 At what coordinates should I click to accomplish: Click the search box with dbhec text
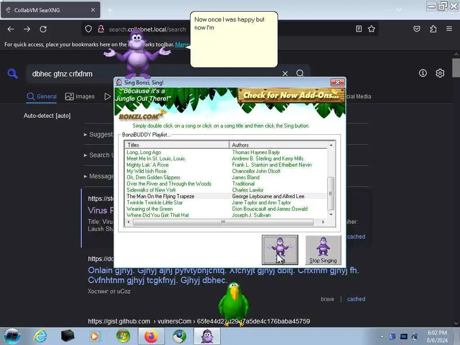(153, 74)
